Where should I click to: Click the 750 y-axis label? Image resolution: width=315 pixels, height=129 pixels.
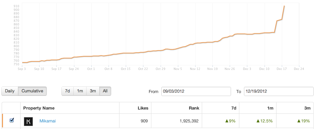click(x=17, y=64)
